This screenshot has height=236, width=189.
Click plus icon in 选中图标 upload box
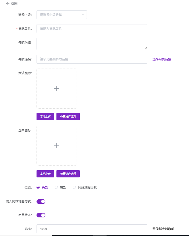56,146
